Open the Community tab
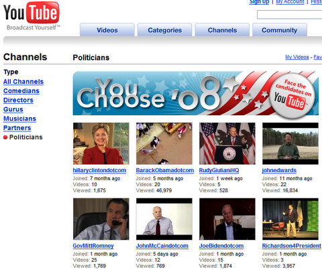The height and width of the screenshot is (270, 322). [x=280, y=30]
